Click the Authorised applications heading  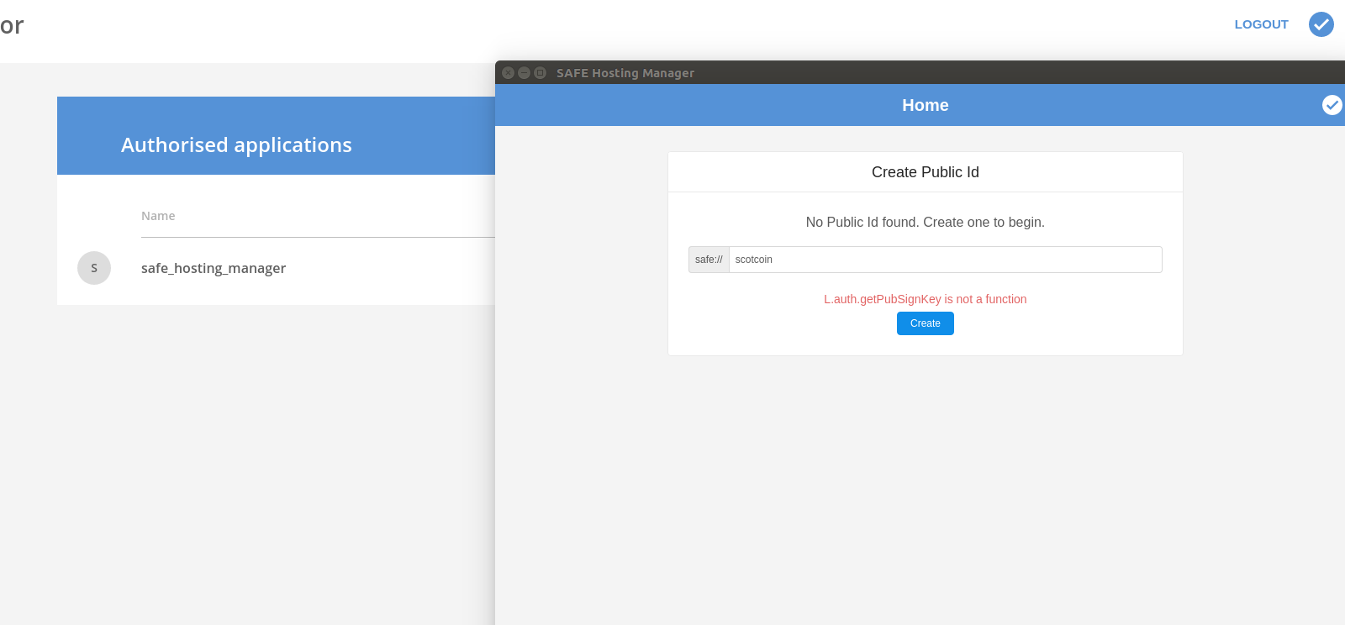[x=236, y=145]
